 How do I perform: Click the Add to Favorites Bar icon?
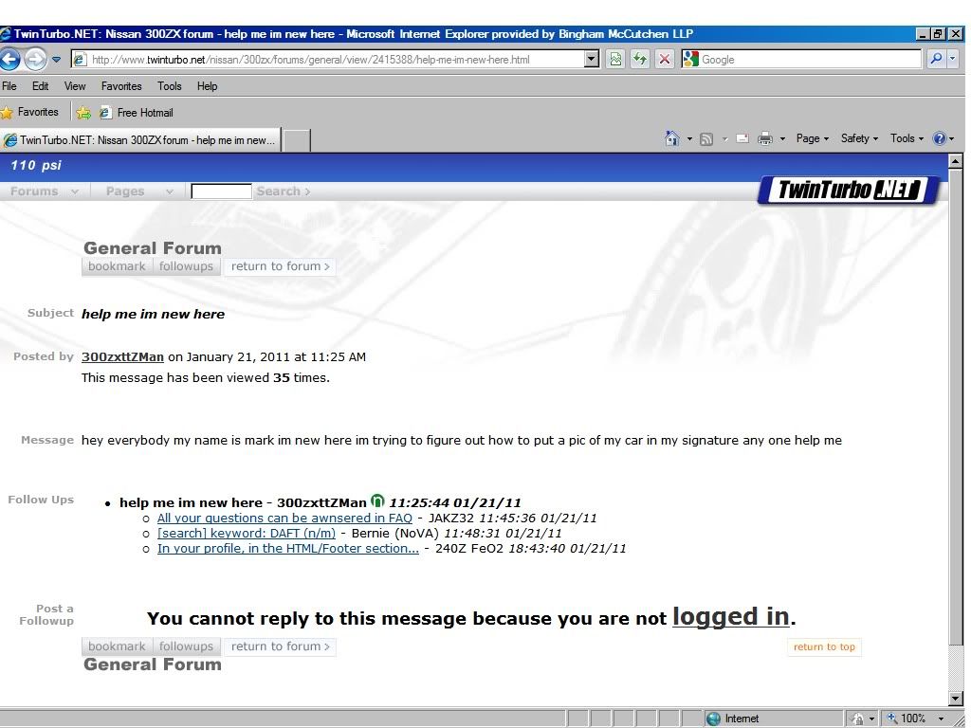click(x=83, y=113)
